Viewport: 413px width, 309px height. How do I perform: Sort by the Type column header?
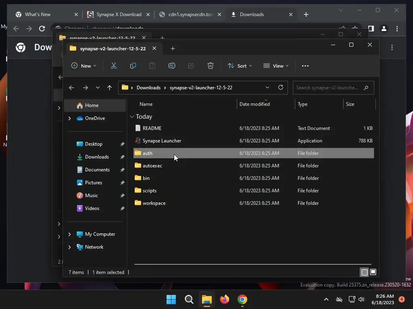(x=302, y=104)
